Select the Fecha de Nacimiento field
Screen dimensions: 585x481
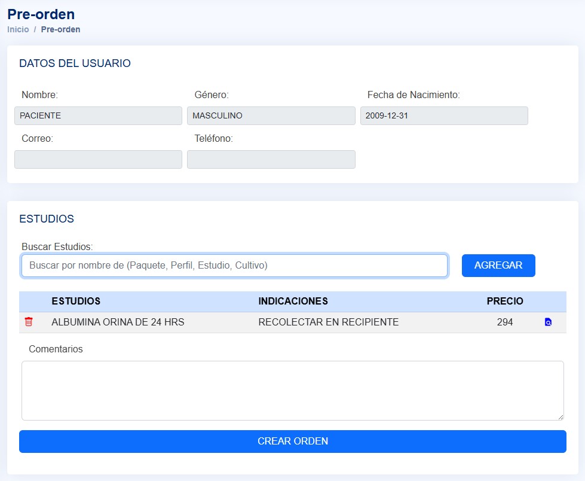pos(443,115)
